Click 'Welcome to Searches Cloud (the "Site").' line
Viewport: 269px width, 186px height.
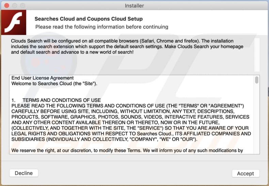[x=54, y=83]
